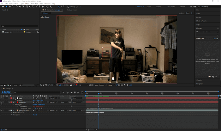Select the Rotation tool
This screenshot has height=131, width=221.
(x=17, y=6)
